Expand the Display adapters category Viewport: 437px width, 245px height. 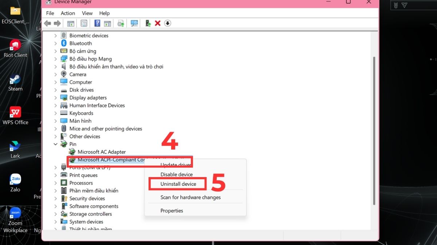coord(55,97)
